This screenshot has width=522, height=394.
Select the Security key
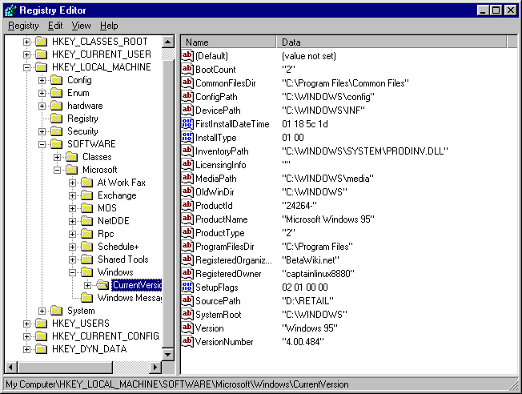pyautogui.click(x=82, y=131)
